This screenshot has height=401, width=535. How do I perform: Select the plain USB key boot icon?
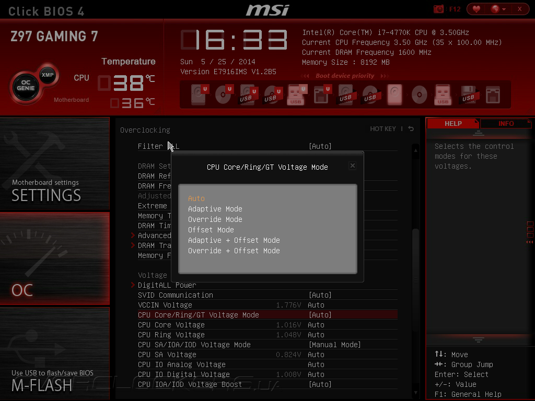pyautogui.click(x=443, y=95)
